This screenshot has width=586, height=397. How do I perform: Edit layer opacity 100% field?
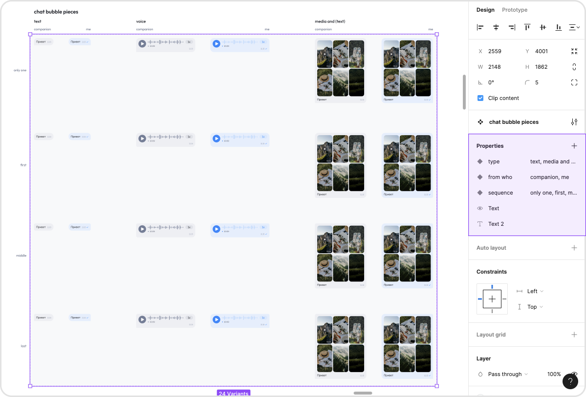554,374
